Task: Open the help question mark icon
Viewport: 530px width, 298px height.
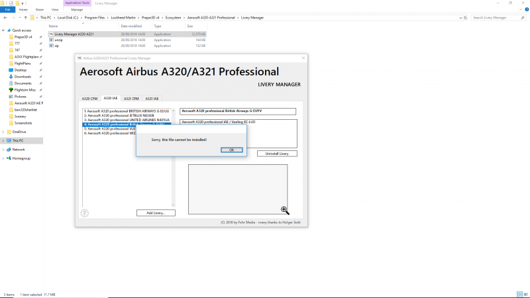Action: (x=85, y=213)
